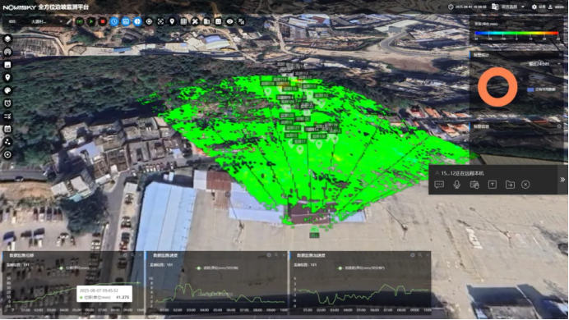Expand the alarm statistics time range dropdown
569x320 pixels.
544,64
